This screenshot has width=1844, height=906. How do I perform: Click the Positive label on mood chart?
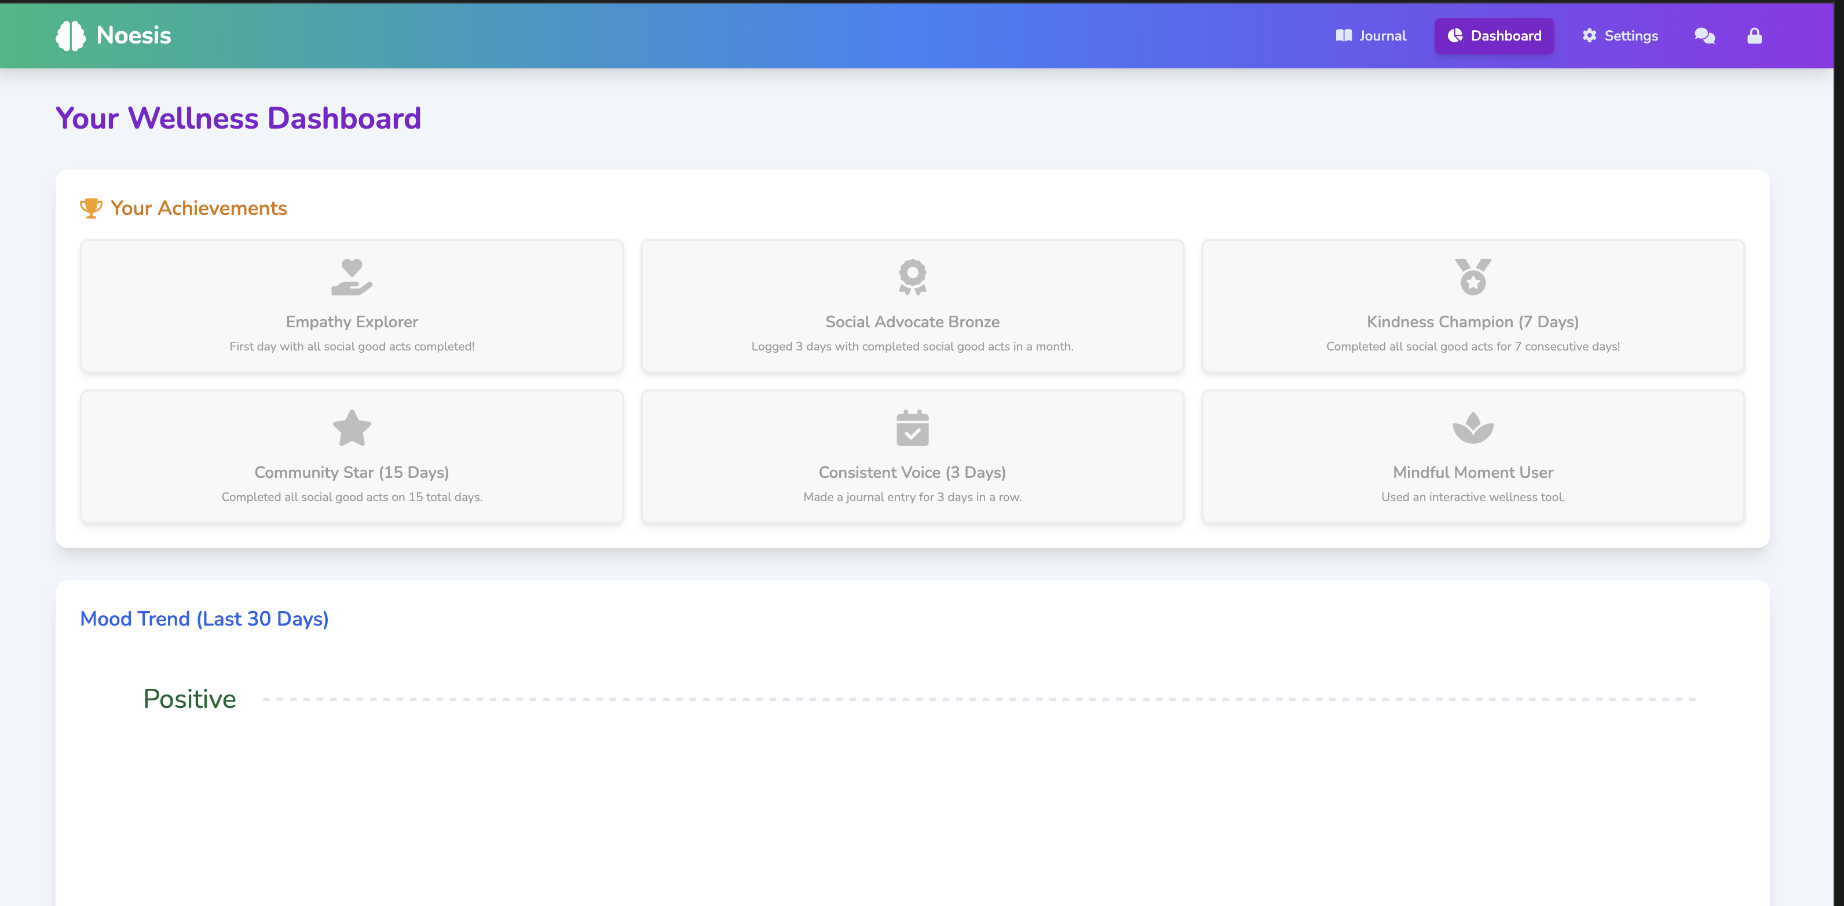coord(190,699)
